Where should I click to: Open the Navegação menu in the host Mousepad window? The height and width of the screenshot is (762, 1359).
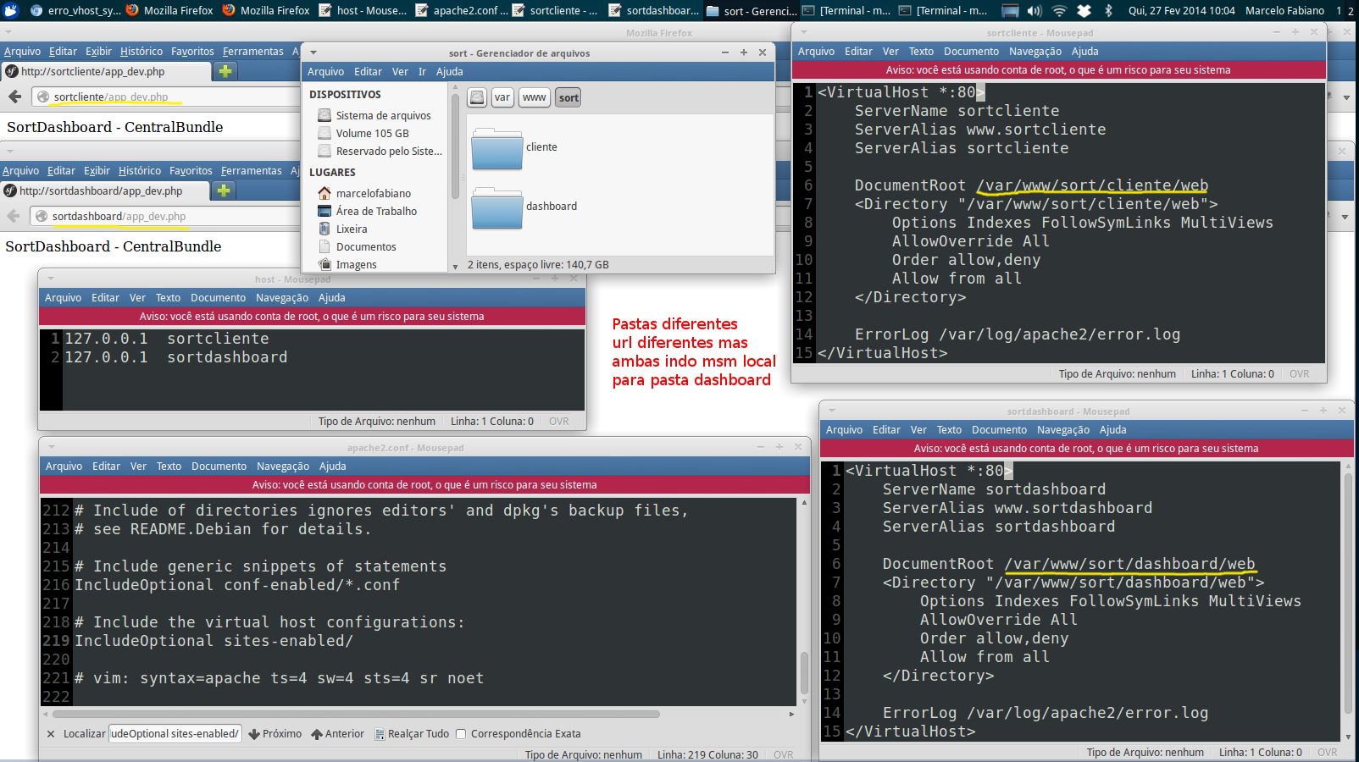pos(282,297)
